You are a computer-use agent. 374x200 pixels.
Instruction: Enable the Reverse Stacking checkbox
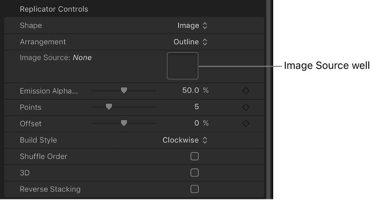(195, 189)
